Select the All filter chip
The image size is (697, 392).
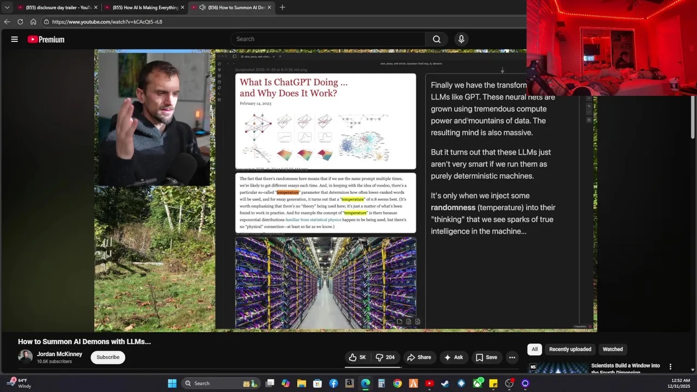[x=534, y=349]
